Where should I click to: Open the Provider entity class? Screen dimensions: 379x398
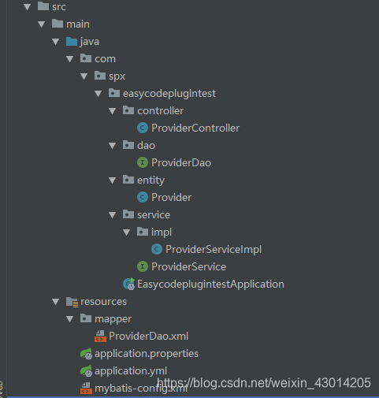point(171,198)
